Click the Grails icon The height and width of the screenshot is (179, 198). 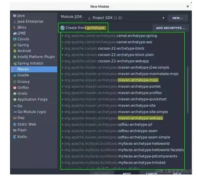15,94
